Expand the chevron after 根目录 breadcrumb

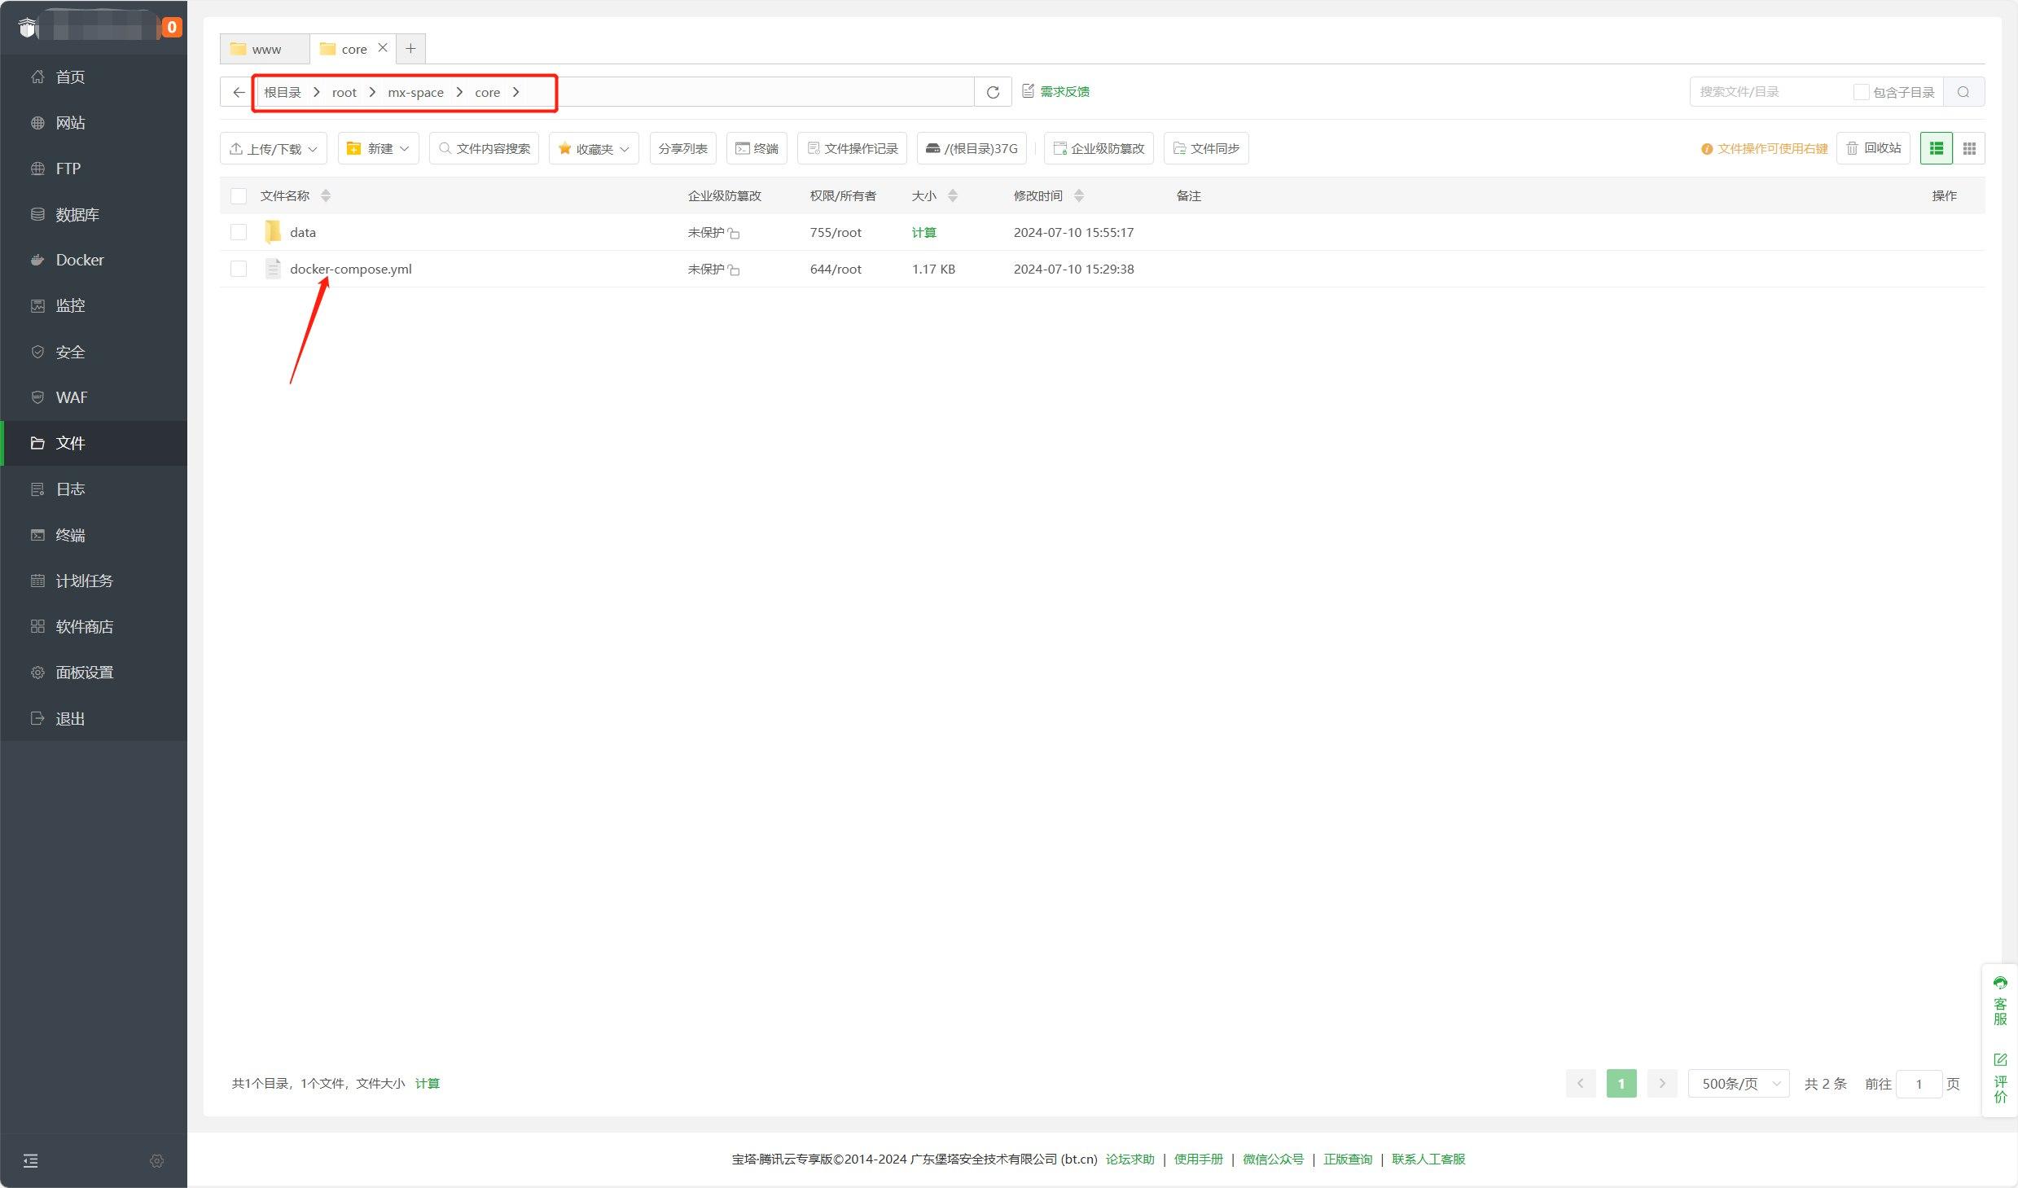(316, 92)
